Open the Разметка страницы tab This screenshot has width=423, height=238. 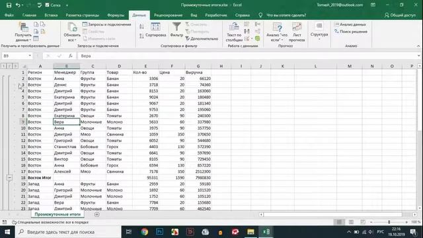[x=82, y=15]
